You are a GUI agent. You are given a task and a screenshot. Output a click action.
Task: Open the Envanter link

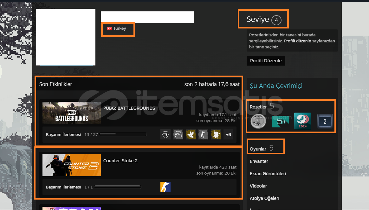pyautogui.click(x=259, y=161)
